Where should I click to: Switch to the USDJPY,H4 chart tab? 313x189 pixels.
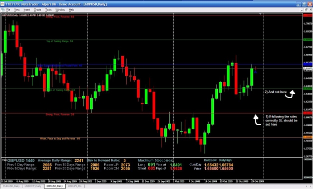click(x=75, y=186)
